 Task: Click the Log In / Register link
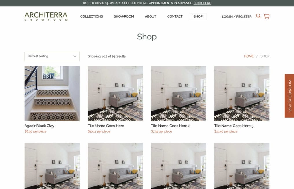coord(237,17)
